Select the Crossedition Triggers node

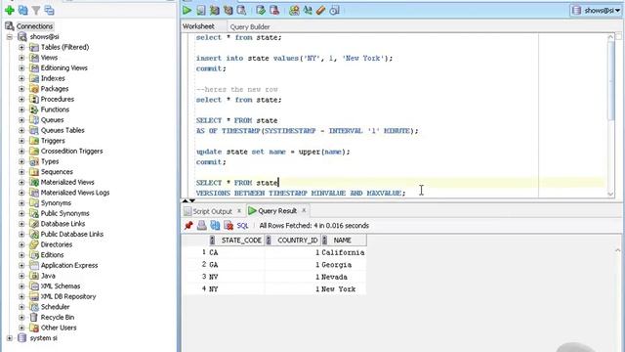[x=71, y=152]
